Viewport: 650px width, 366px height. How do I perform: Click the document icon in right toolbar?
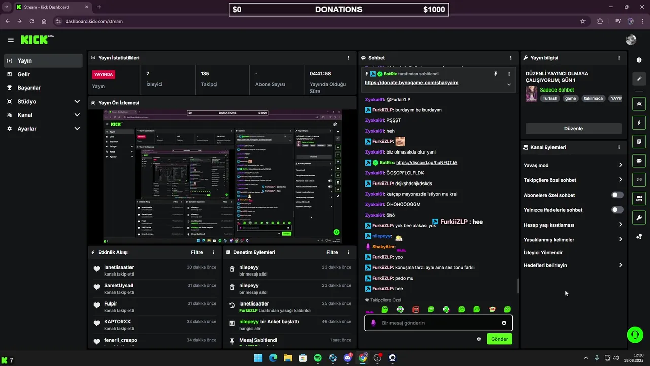tap(639, 141)
